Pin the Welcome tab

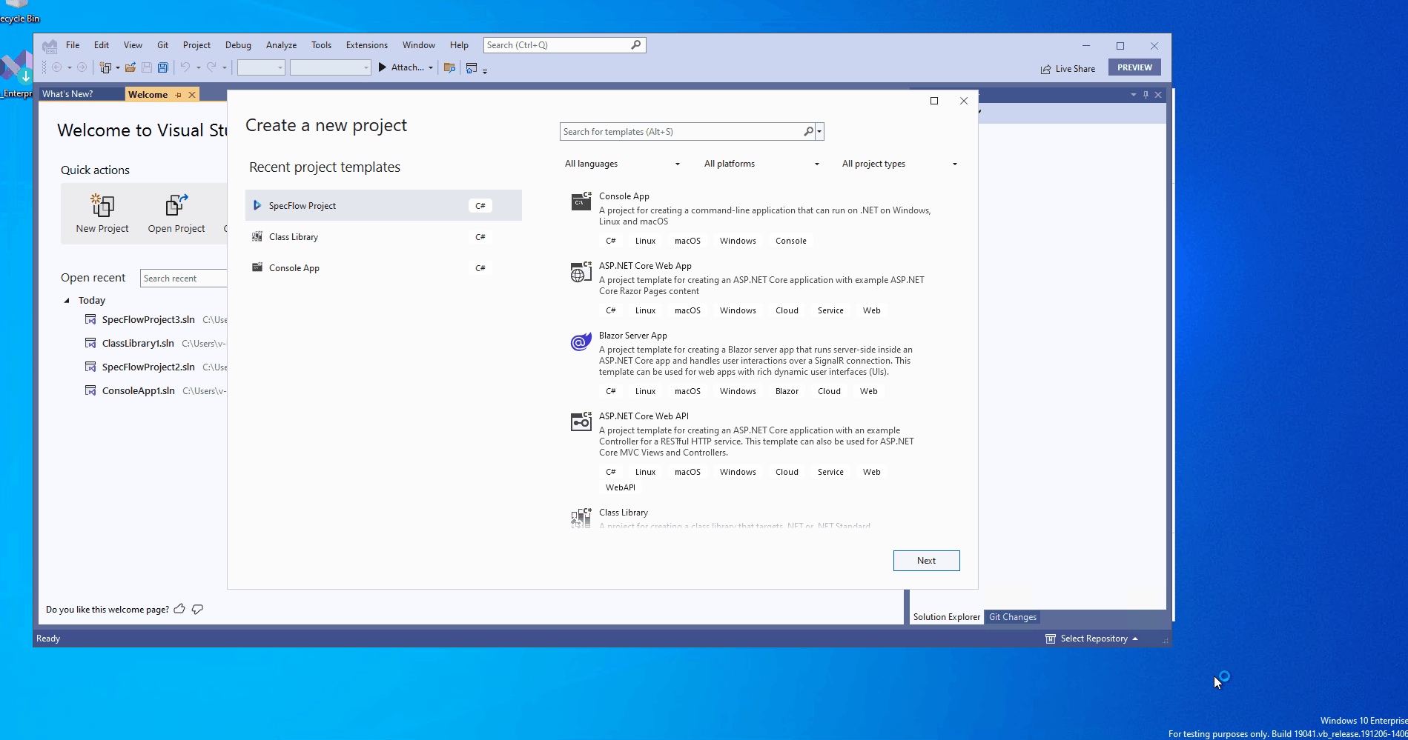click(x=178, y=95)
